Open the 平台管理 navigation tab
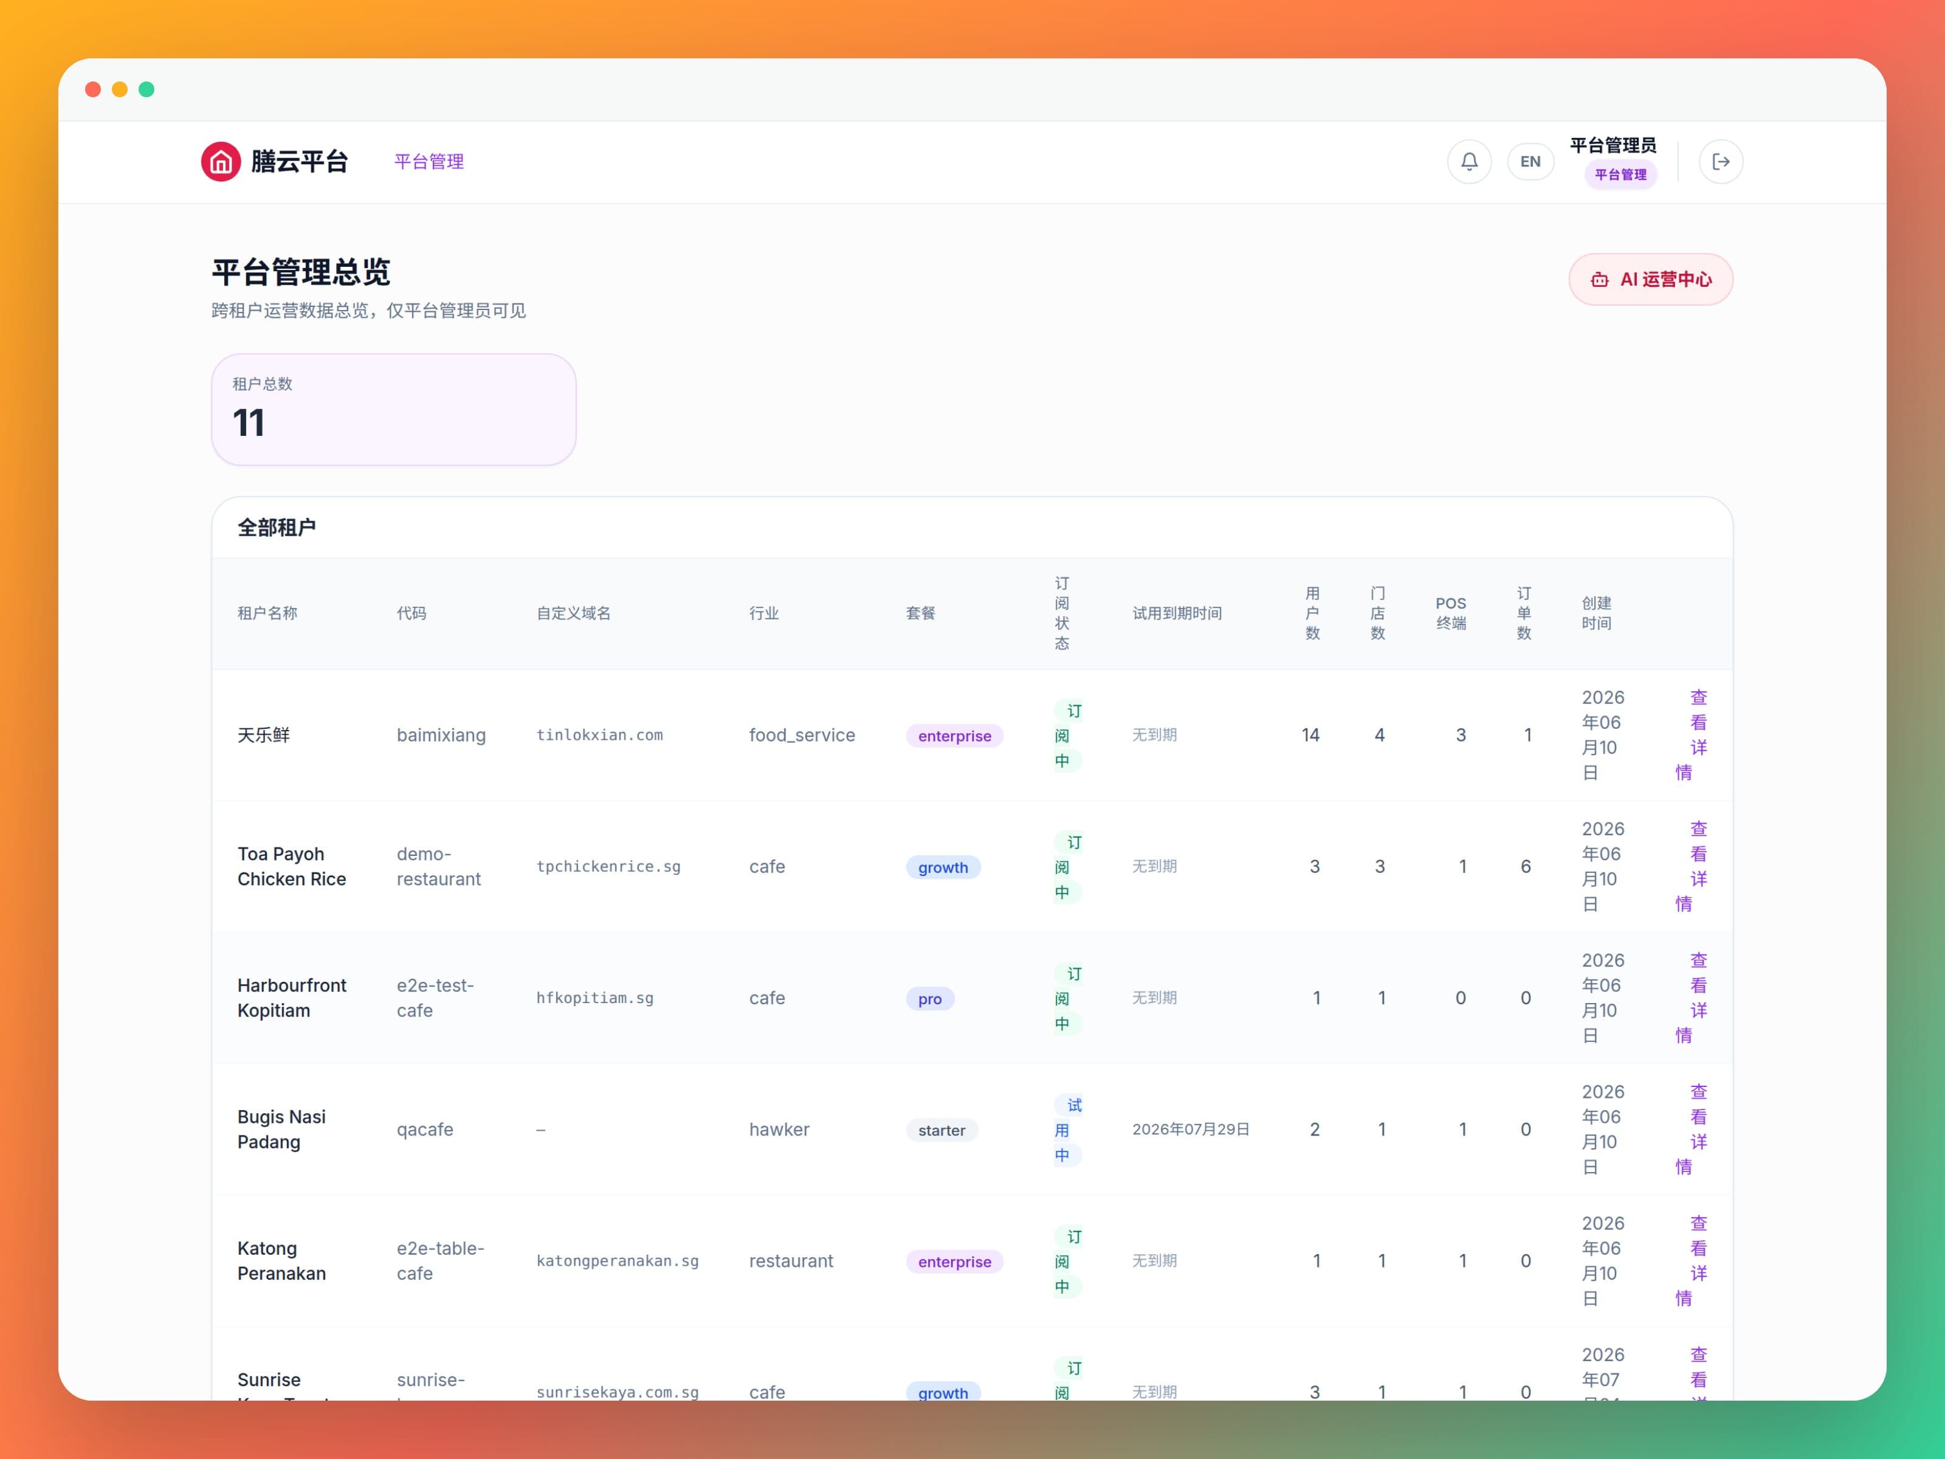The image size is (1945, 1459). (429, 162)
